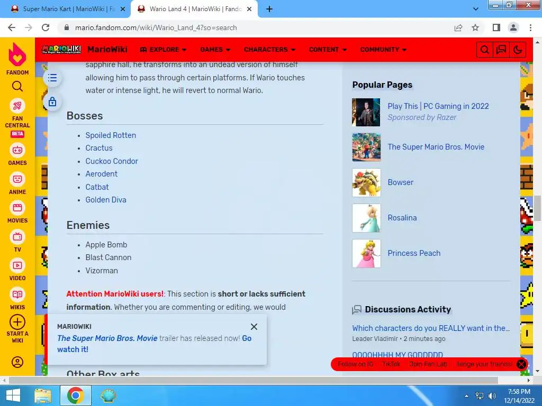Open the Golden Diva link
The height and width of the screenshot is (406, 542).
click(106, 200)
